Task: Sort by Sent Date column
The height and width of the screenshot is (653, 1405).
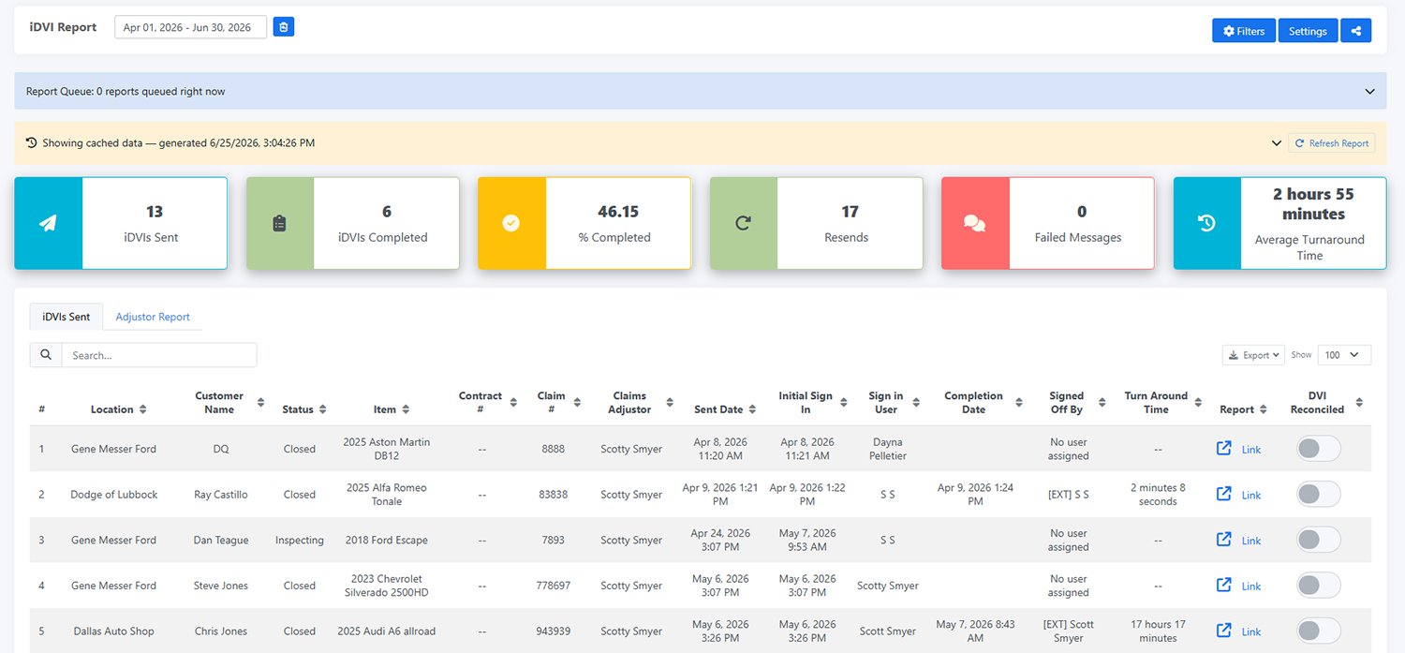Action: point(751,409)
